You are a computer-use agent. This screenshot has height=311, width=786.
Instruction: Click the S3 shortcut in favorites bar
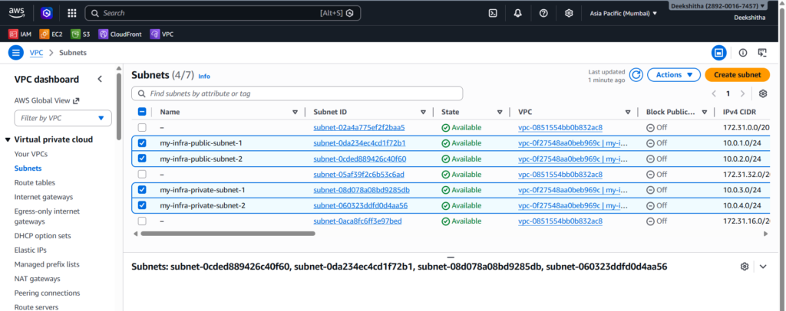tap(81, 34)
